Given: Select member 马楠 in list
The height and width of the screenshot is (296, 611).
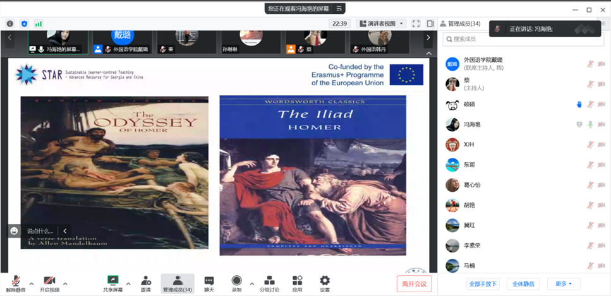Looking at the screenshot, I should (x=525, y=265).
